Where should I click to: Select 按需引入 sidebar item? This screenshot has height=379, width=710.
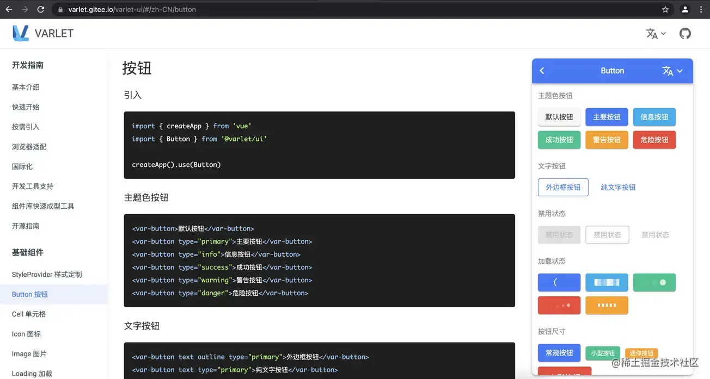(26, 127)
